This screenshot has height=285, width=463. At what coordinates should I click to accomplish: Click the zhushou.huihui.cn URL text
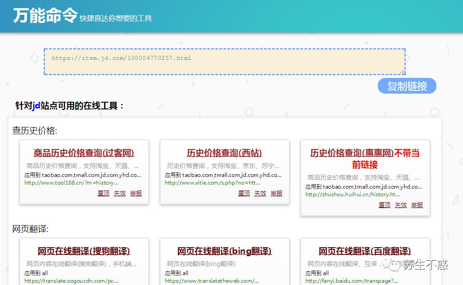[x=353, y=195]
